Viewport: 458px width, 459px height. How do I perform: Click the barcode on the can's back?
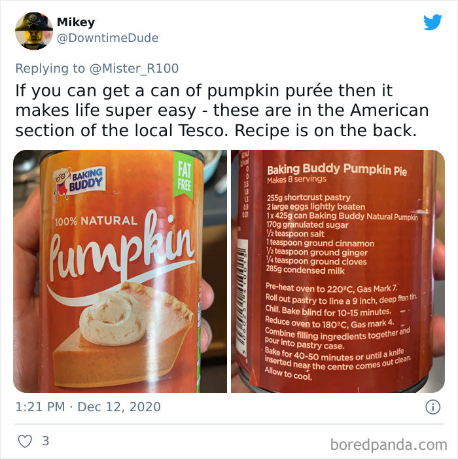(x=242, y=296)
